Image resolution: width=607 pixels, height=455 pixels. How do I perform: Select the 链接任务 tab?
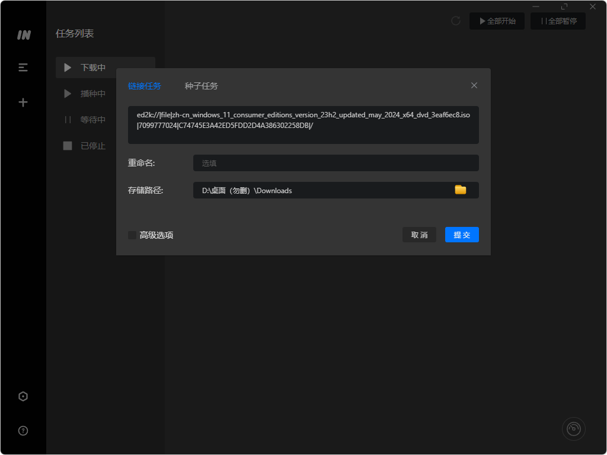(144, 86)
